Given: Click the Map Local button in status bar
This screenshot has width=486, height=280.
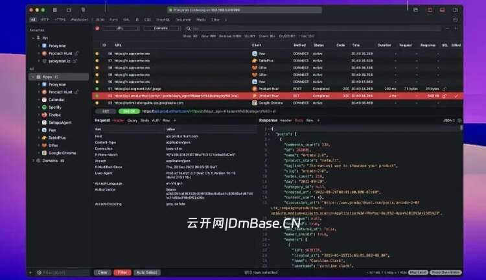Looking at the screenshot, I should coord(418,273).
